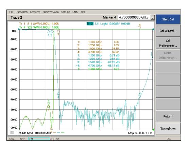The width and height of the screenshot is (188, 146).
Task: Click marker 1 on the SWR trace peak
Action: [49, 104]
